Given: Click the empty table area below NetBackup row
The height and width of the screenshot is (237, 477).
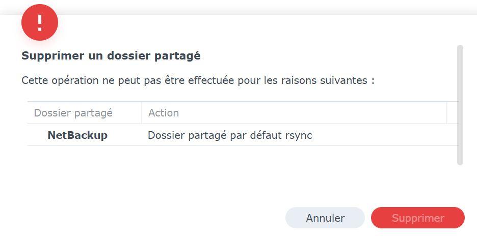Looking at the screenshot, I should [243, 155].
